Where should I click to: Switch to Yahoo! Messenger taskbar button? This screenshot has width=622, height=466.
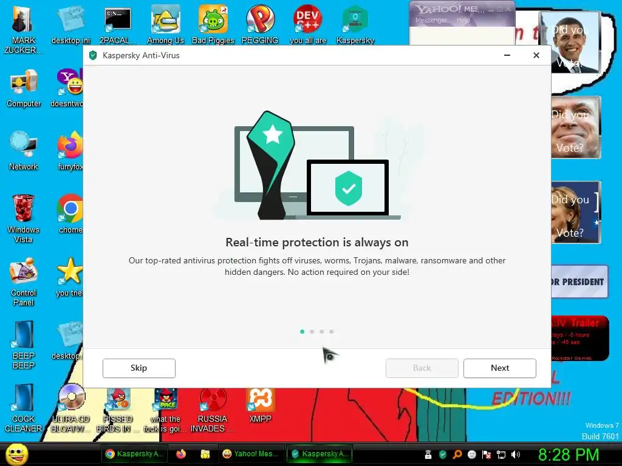(251, 454)
